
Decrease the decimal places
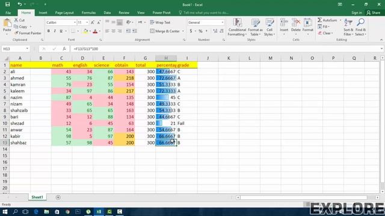[x=221, y=31]
